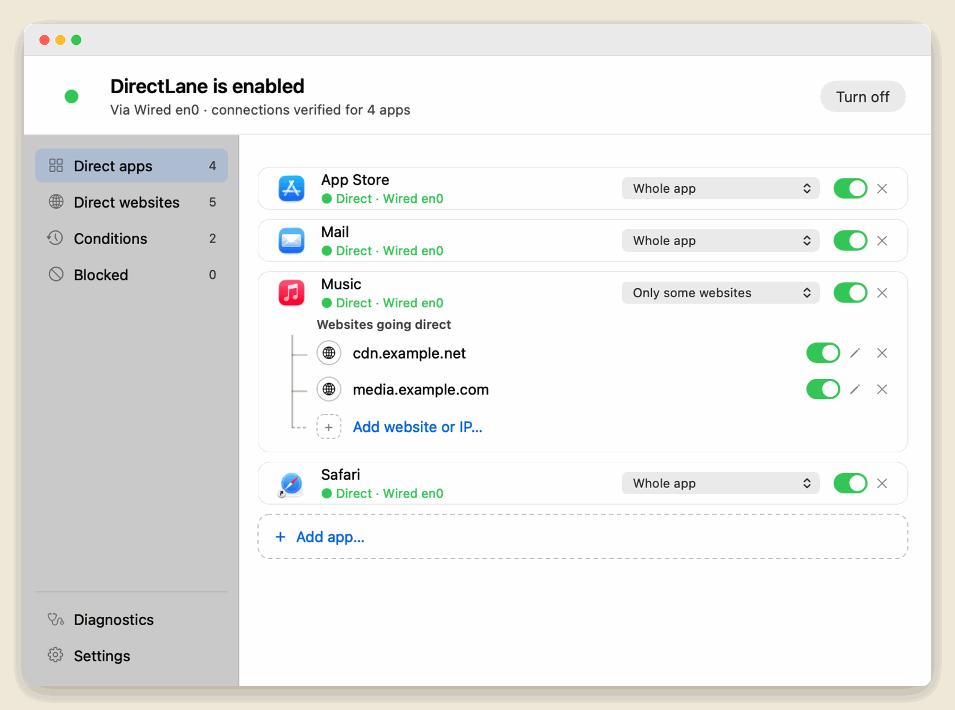The height and width of the screenshot is (710, 955).
Task: Click the Turn off button
Action: [x=862, y=97]
